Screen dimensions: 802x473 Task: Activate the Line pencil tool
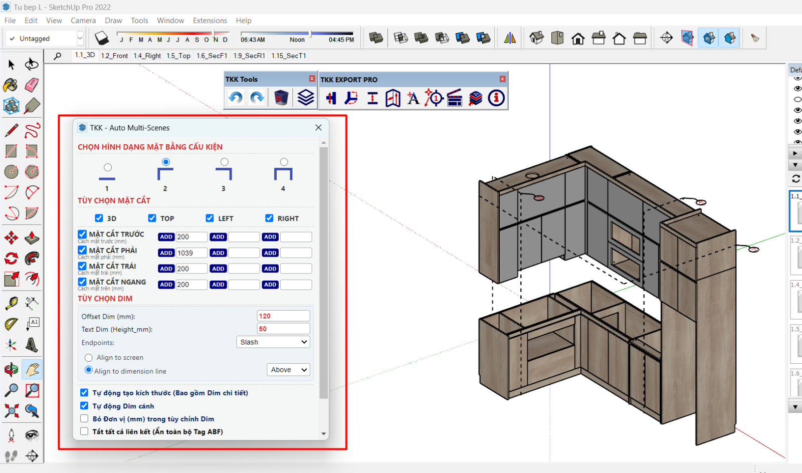(x=11, y=130)
